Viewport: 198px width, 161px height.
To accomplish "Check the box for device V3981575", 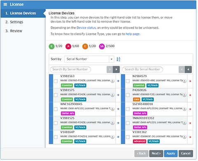I will (x=56, y=95).
